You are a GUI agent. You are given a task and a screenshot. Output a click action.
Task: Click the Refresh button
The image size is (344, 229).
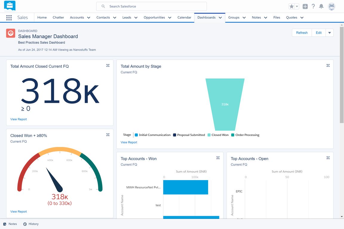302,33
